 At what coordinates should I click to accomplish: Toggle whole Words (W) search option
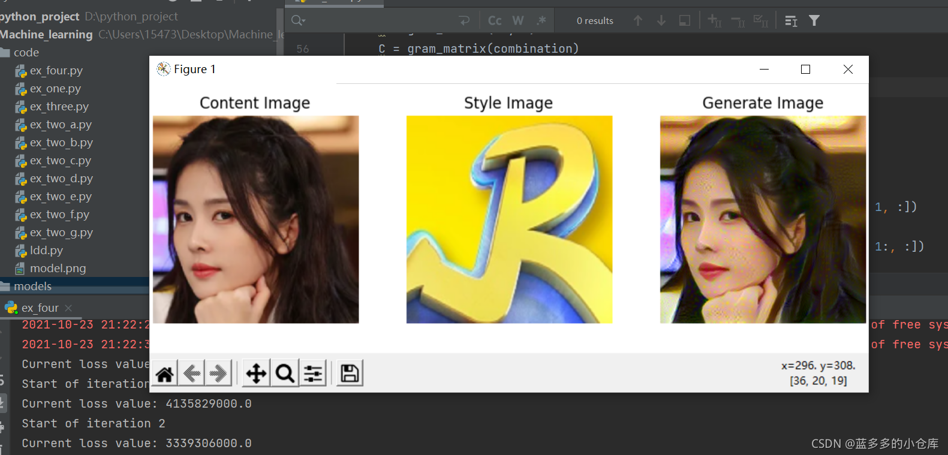click(518, 21)
